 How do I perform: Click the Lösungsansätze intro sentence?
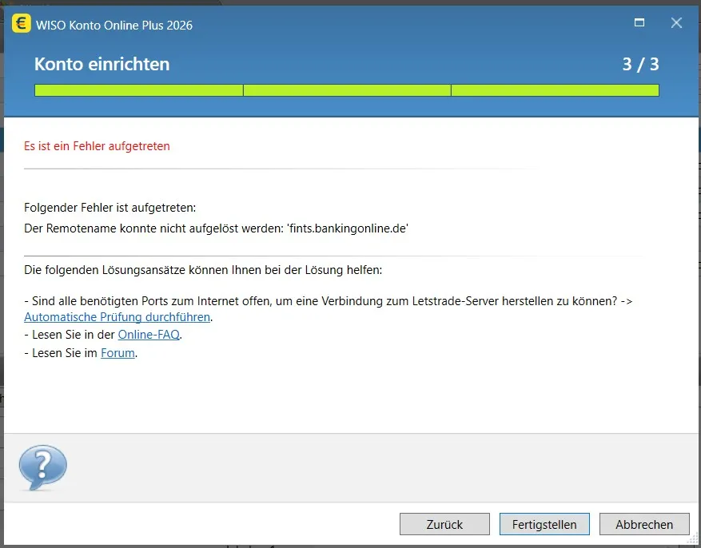tap(203, 270)
